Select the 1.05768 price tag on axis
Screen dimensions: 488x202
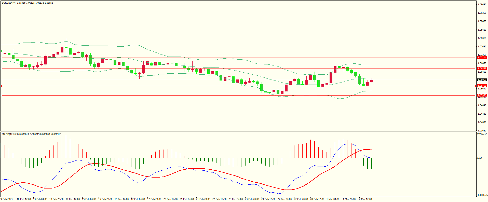point(482,86)
